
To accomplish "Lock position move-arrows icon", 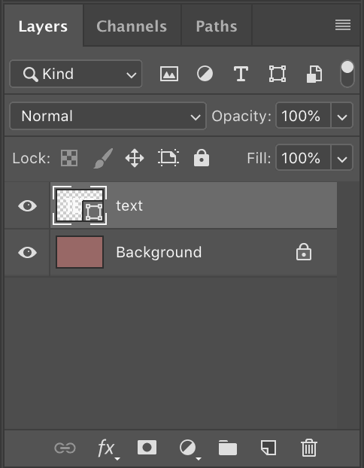I will coord(135,158).
